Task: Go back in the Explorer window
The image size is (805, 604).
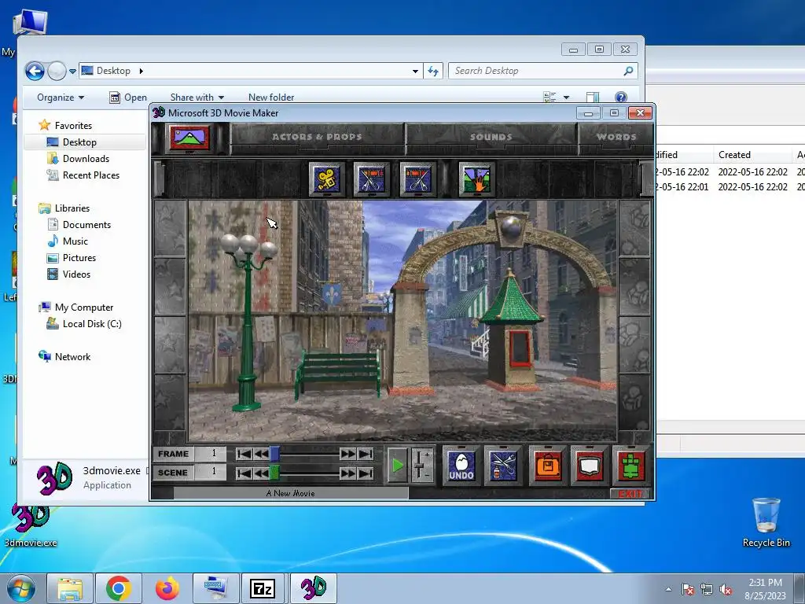Action: (x=35, y=71)
